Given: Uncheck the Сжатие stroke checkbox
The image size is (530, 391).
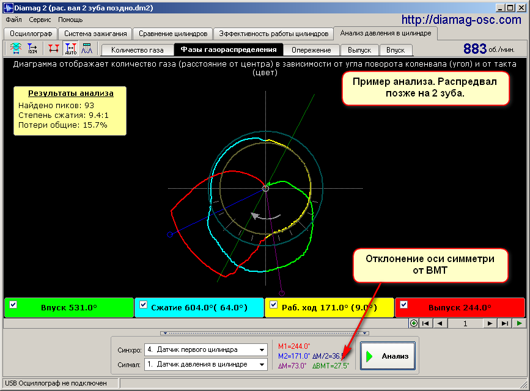Looking at the screenshot, I should pyautogui.click(x=143, y=304).
